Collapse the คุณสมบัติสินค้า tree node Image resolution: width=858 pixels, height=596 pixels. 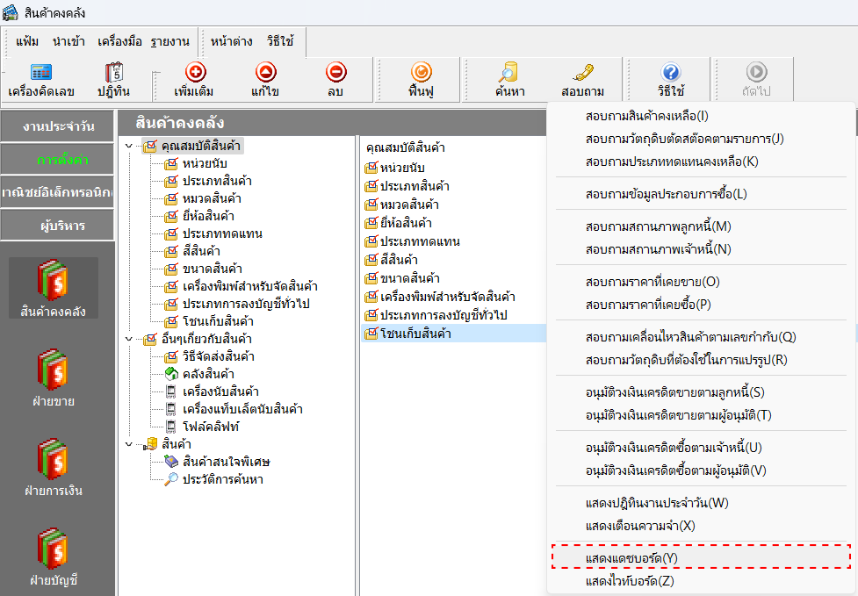click(129, 146)
